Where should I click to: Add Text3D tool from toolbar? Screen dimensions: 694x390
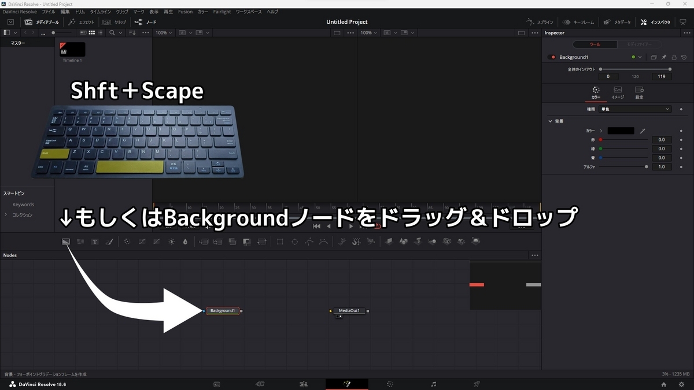[x=418, y=241]
